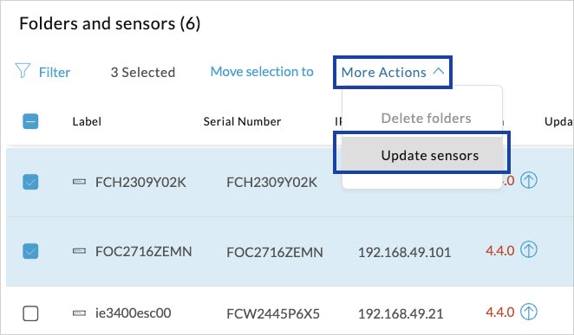Click update arrow icon for ie3400esc00
The height and width of the screenshot is (335, 574).
tap(529, 312)
